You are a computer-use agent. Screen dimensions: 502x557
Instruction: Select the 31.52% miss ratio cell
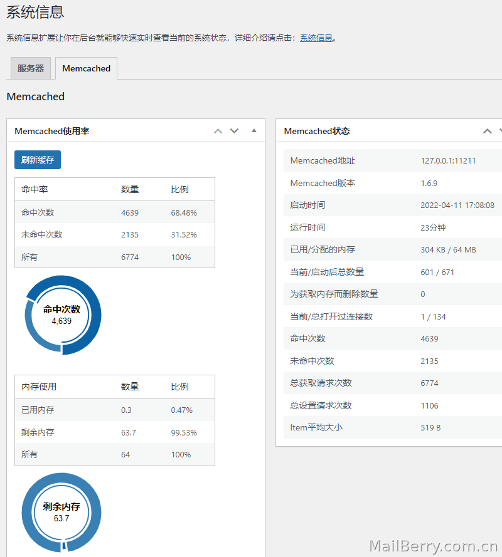point(184,235)
